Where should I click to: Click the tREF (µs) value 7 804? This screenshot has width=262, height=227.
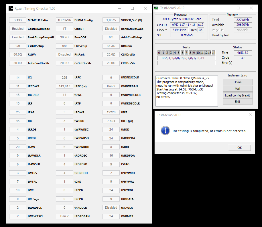111,121
